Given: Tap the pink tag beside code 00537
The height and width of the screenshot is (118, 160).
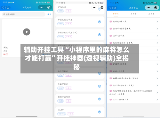Looking at the screenshot, I should pos(68,24).
